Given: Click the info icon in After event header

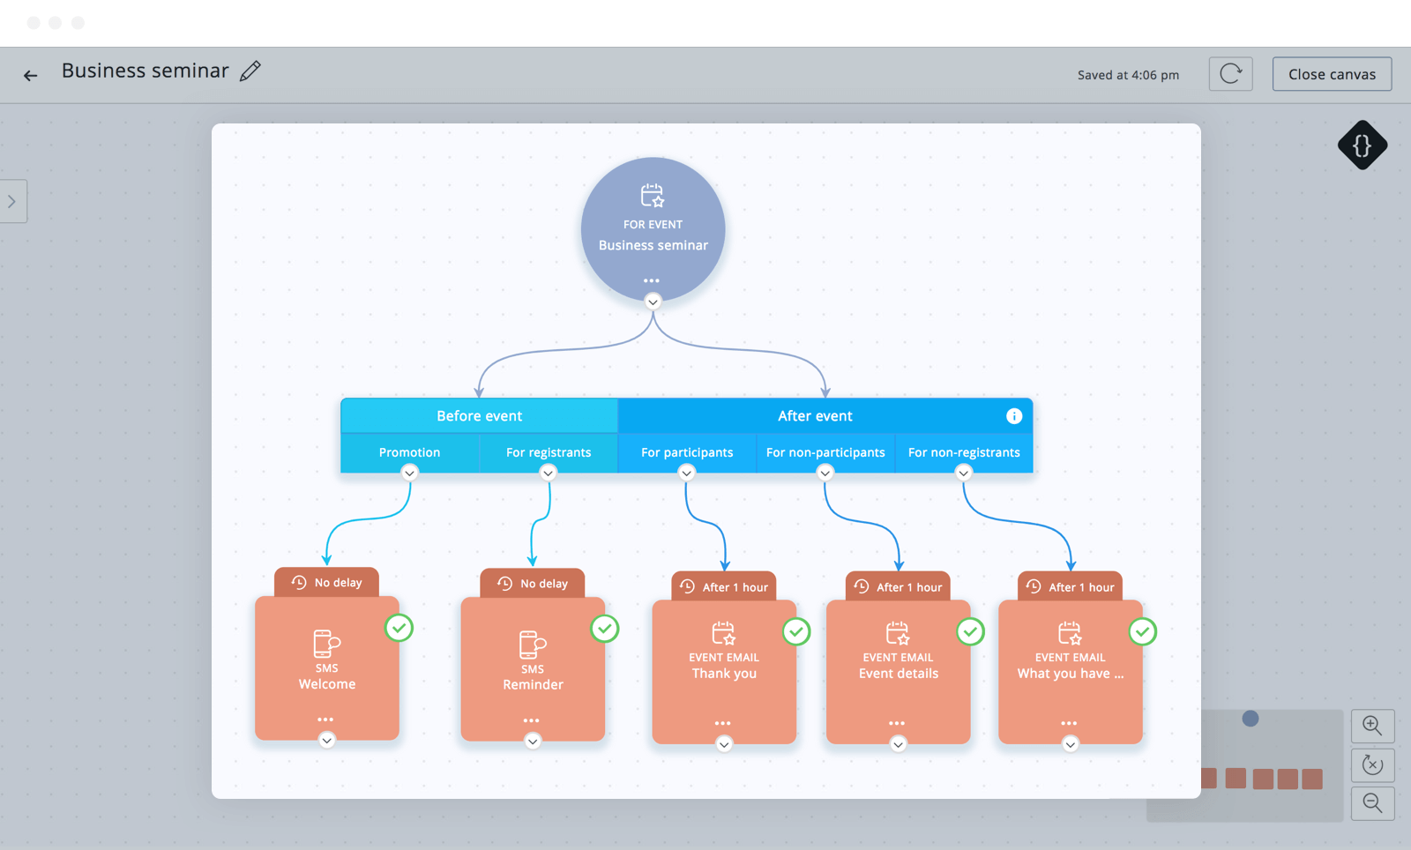Looking at the screenshot, I should 1014,416.
